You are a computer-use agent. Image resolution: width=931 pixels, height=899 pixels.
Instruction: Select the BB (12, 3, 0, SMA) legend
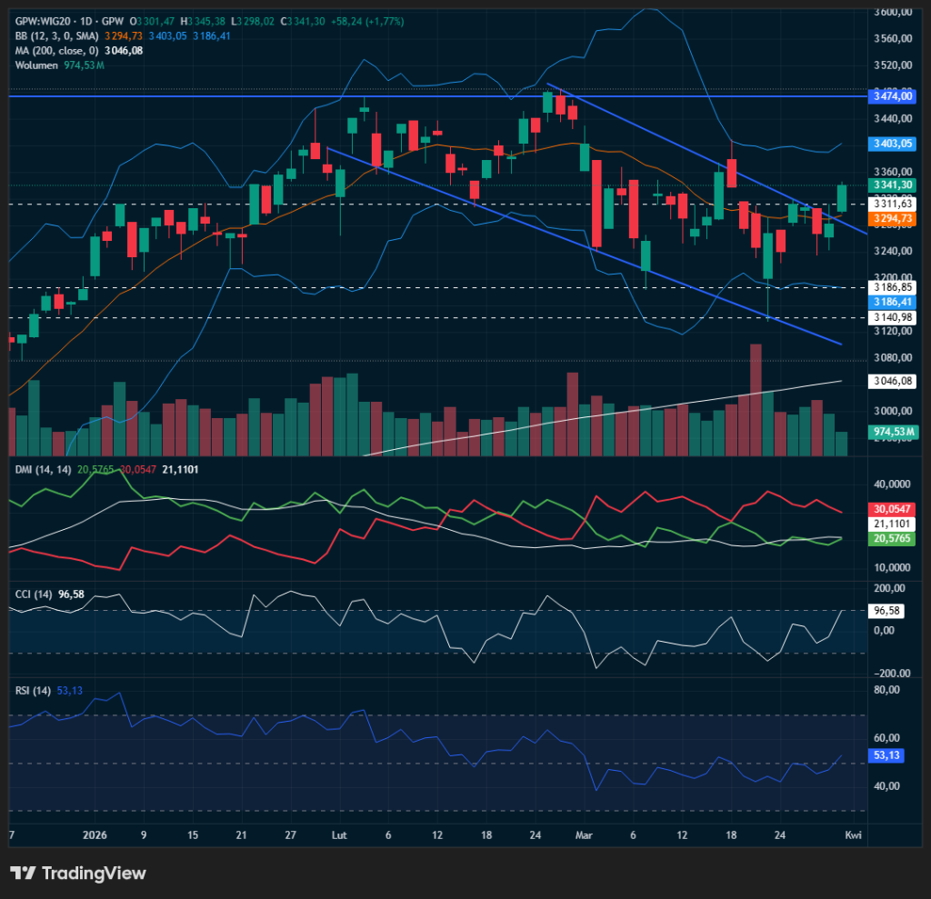[56, 35]
